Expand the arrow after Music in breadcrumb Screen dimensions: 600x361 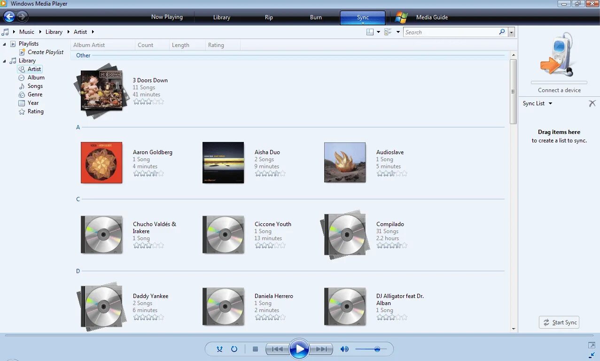[39, 32]
